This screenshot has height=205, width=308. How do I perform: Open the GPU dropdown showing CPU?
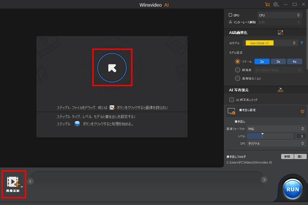(x=279, y=15)
